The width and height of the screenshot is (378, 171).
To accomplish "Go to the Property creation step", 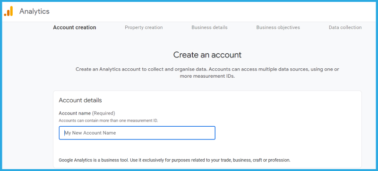I will (144, 27).
